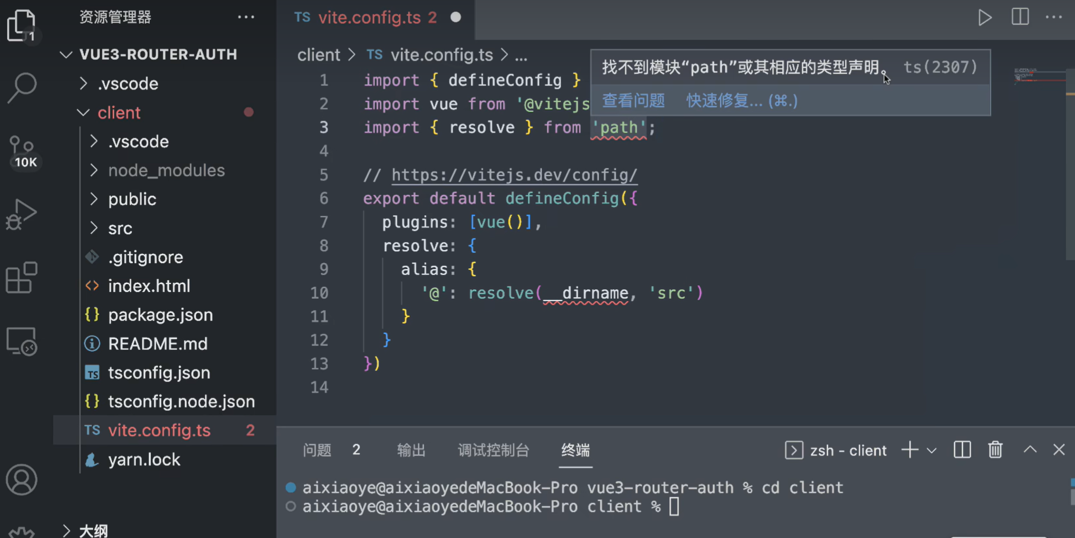
Task: Maximize the bottom panel with caret icon
Action: [1030, 449]
